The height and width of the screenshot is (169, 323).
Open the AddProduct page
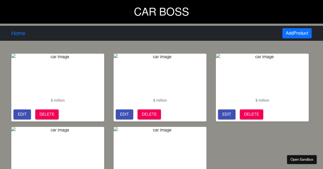click(297, 33)
